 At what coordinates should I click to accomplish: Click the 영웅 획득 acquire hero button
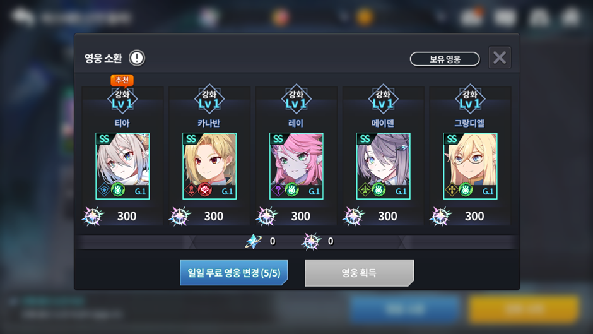360,273
